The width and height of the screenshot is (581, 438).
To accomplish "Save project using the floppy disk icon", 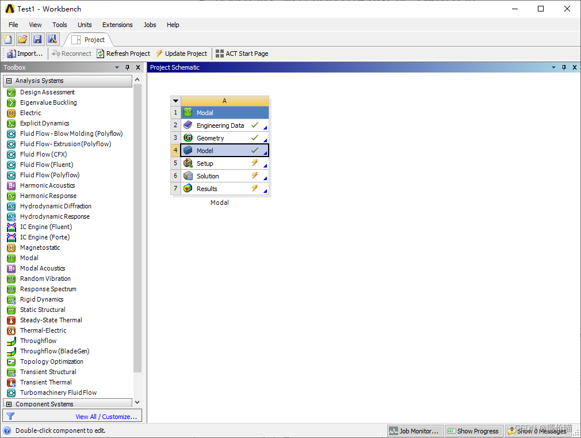I will point(37,39).
